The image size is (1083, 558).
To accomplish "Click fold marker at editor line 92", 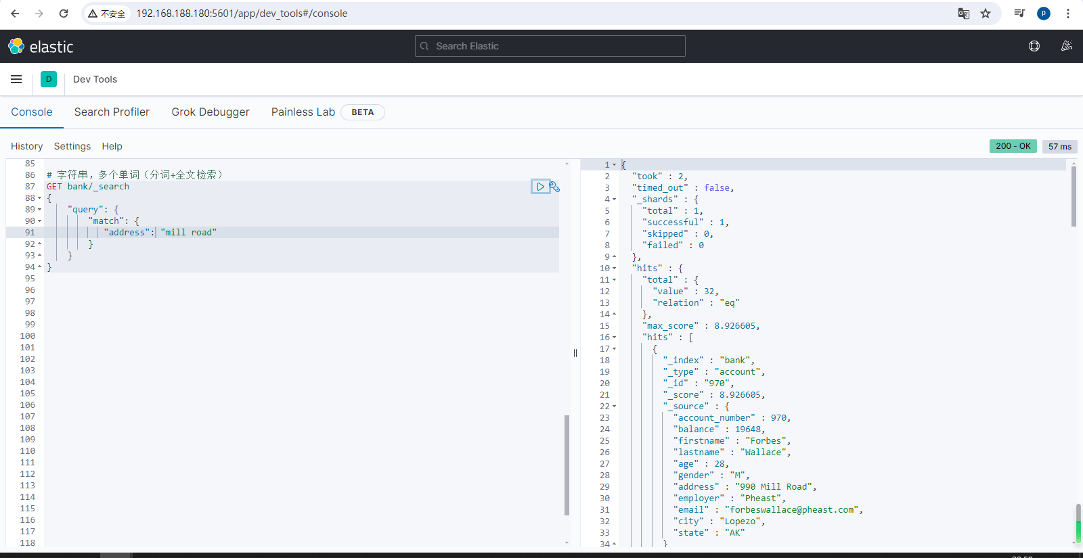I will [40, 244].
